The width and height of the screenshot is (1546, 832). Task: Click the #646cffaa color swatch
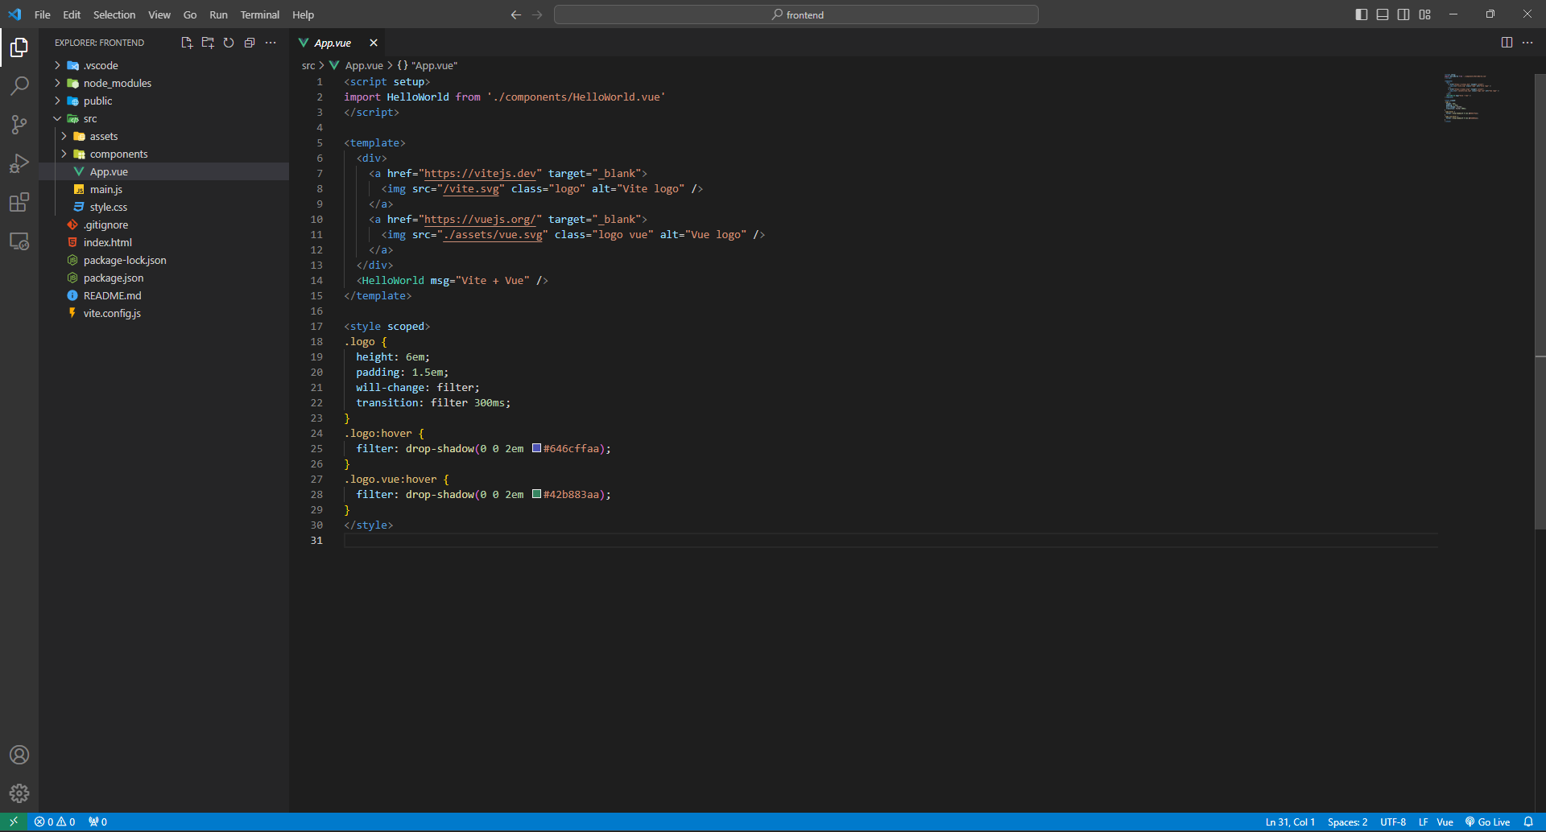(536, 448)
